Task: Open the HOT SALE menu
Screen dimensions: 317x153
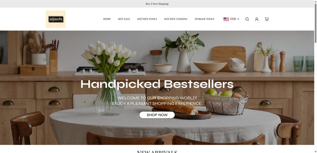Action: (x=124, y=19)
